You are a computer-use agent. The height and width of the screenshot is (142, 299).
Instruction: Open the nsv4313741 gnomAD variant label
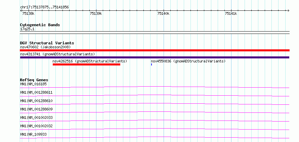pyautogui.click(x=57, y=54)
